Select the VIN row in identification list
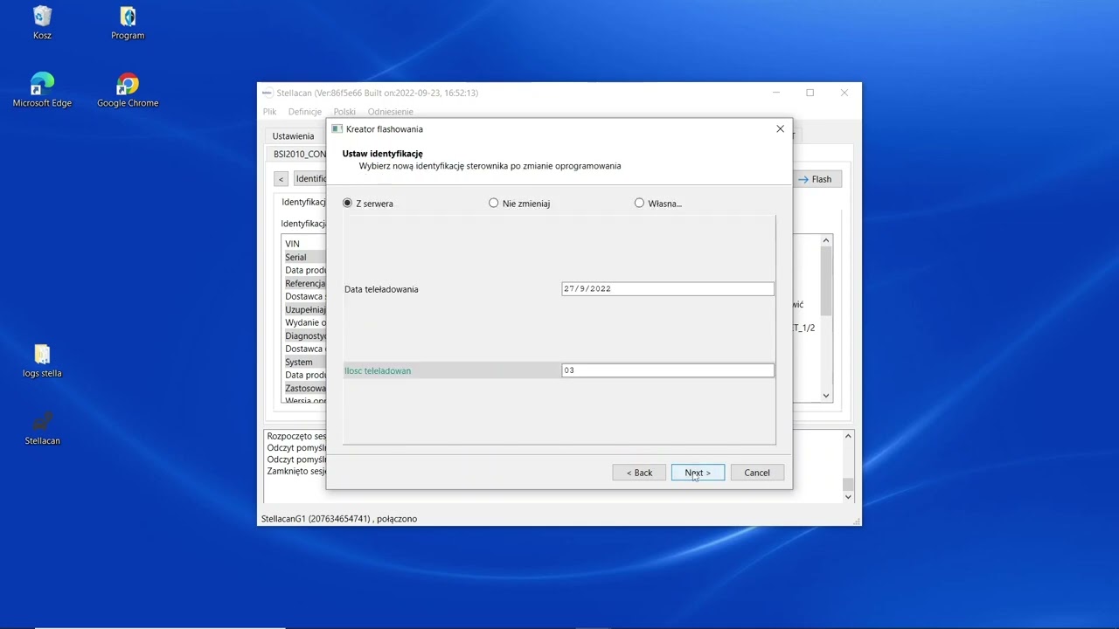This screenshot has height=629, width=1119. [x=304, y=244]
